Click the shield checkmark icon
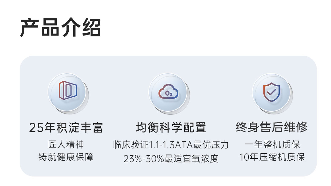Viewport: 331px width, 186px height. click(272, 91)
